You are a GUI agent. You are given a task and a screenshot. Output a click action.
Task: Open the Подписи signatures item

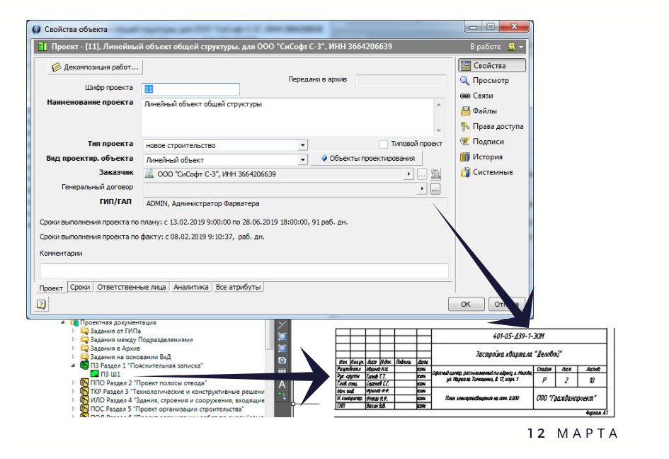pos(482,142)
